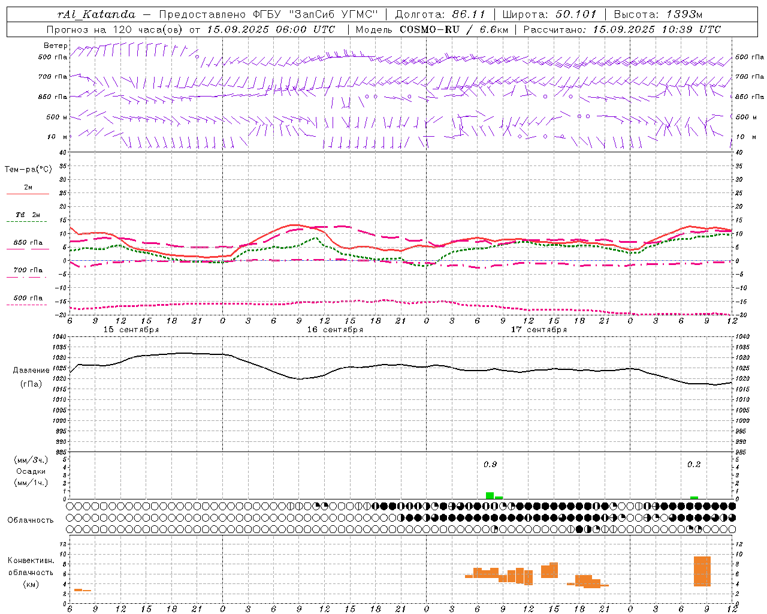Click the Прогноз на 120 часа(ов) text
Image resolution: width=767 pixels, height=614 pixels.
coord(115,29)
